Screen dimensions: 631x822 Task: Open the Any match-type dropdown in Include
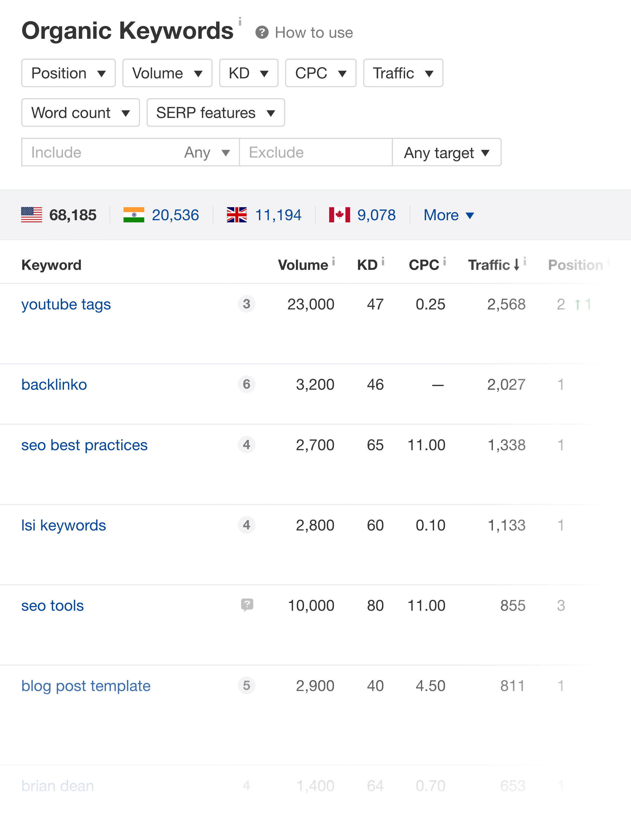point(207,152)
